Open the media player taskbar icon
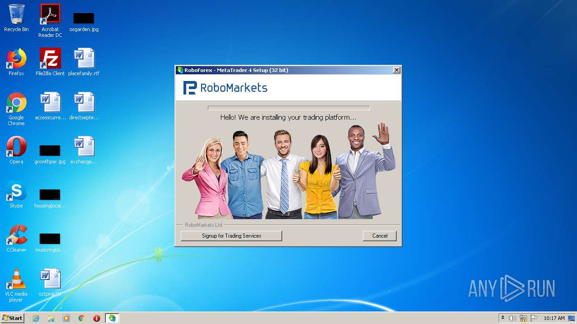 (66, 318)
